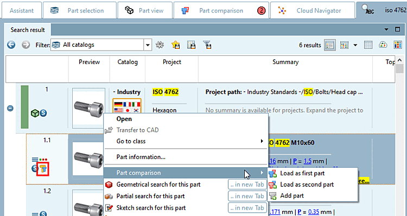The image size is (407, 216).
Task: Open the Search result panel menu arrow
Action: (x=386, y=29)
